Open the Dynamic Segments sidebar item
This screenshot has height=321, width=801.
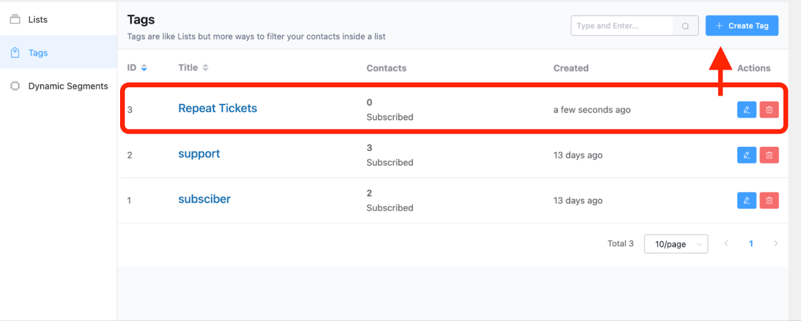(59, 86)
